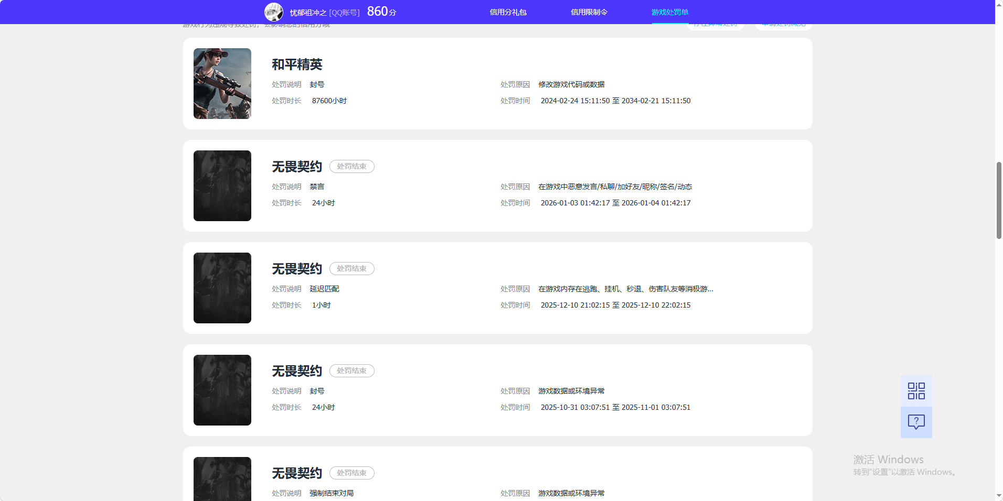This screenshot has width=1003, height=501.
Task: Click the page vertical scrollbar thumb
Action: [x=999, y=201]
